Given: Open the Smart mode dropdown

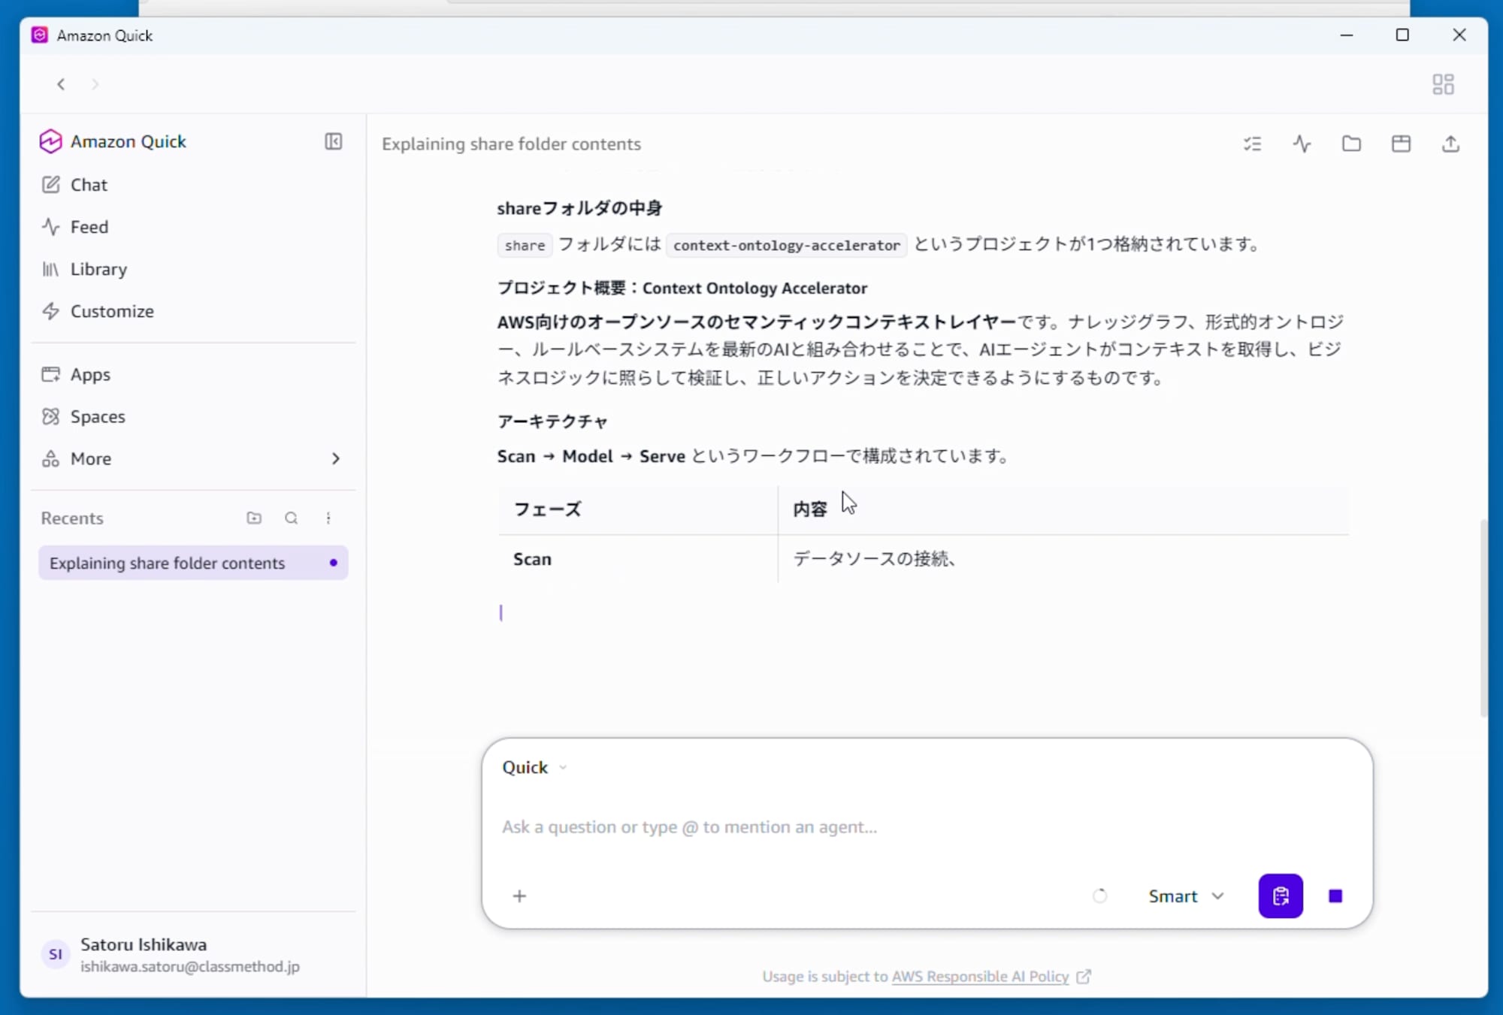Looking at the screenshot, I should [1187, 896].
